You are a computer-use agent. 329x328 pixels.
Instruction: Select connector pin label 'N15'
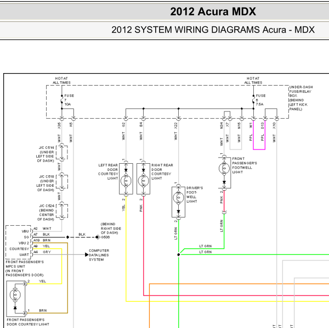(239, 125)
